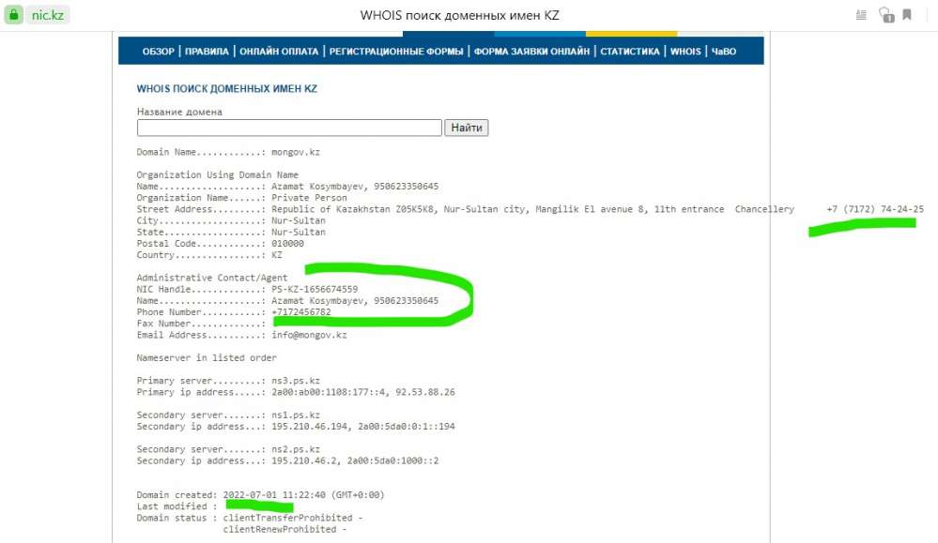Open reader mode icon in address bar

point(861,15)
